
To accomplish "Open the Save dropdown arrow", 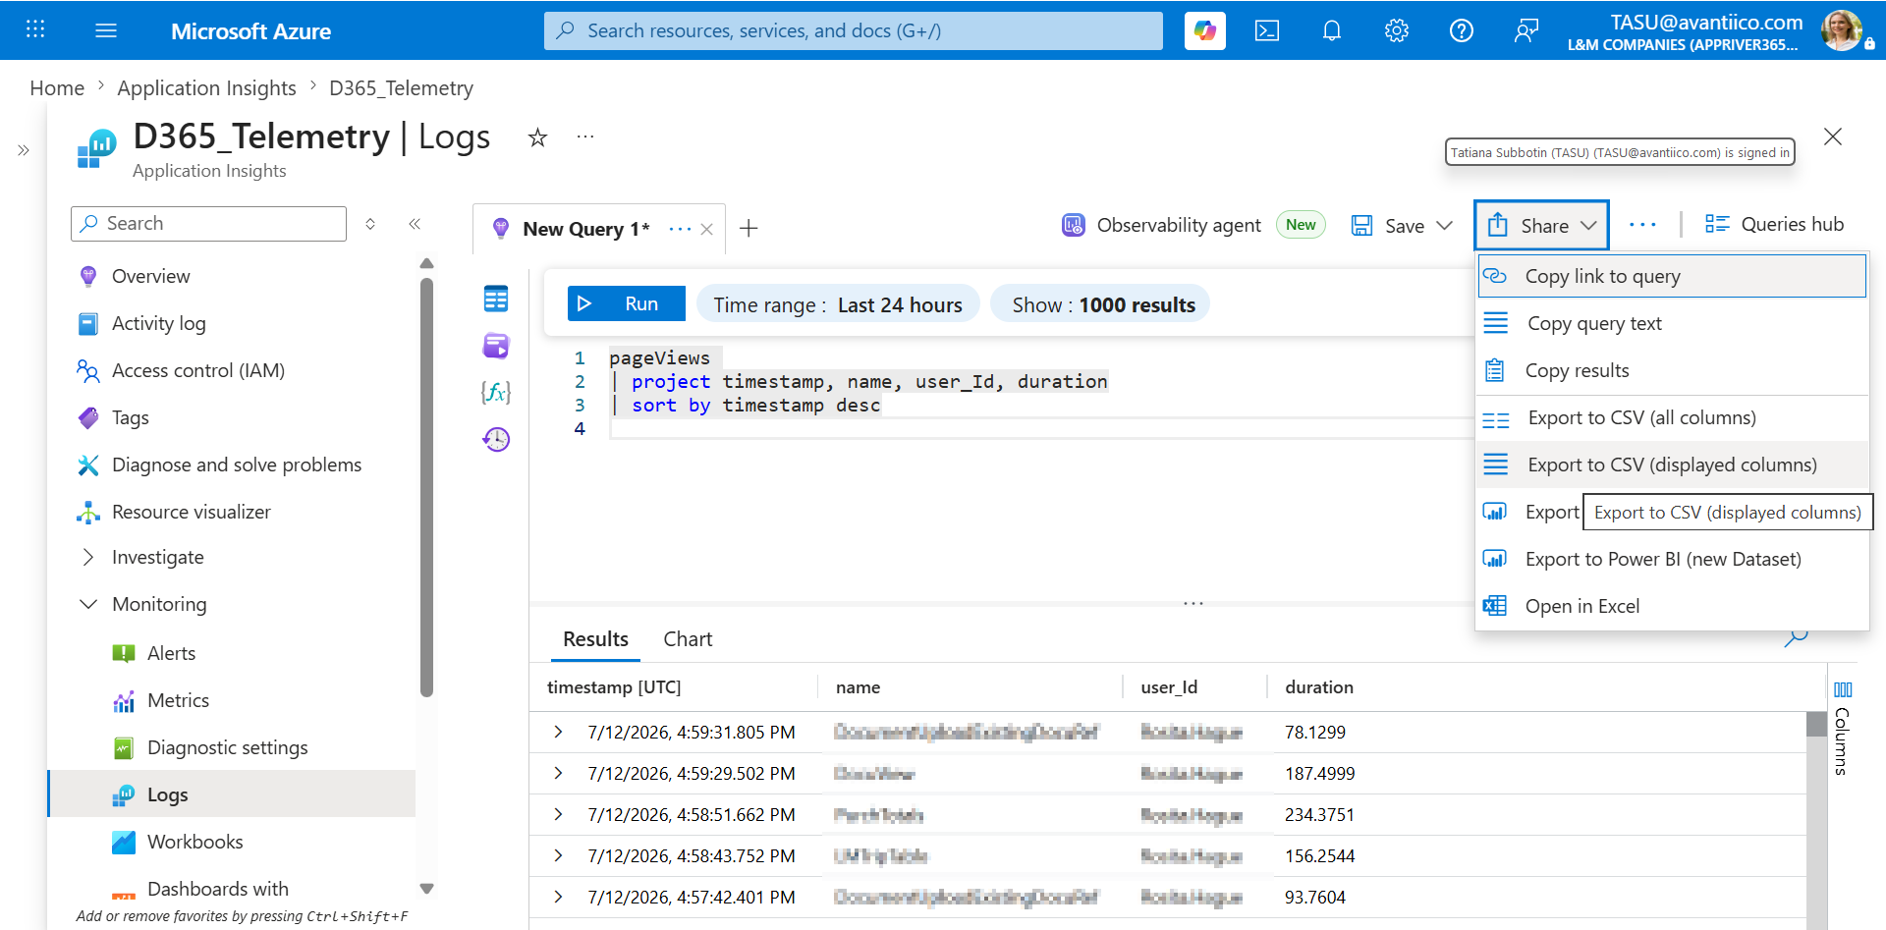I will pyautogui.click(x=1444, y=226).
